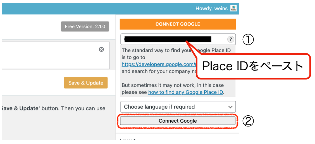Click the Weins user avatar icon
Viewport: 315px width, 144px height.
point(233,8)
